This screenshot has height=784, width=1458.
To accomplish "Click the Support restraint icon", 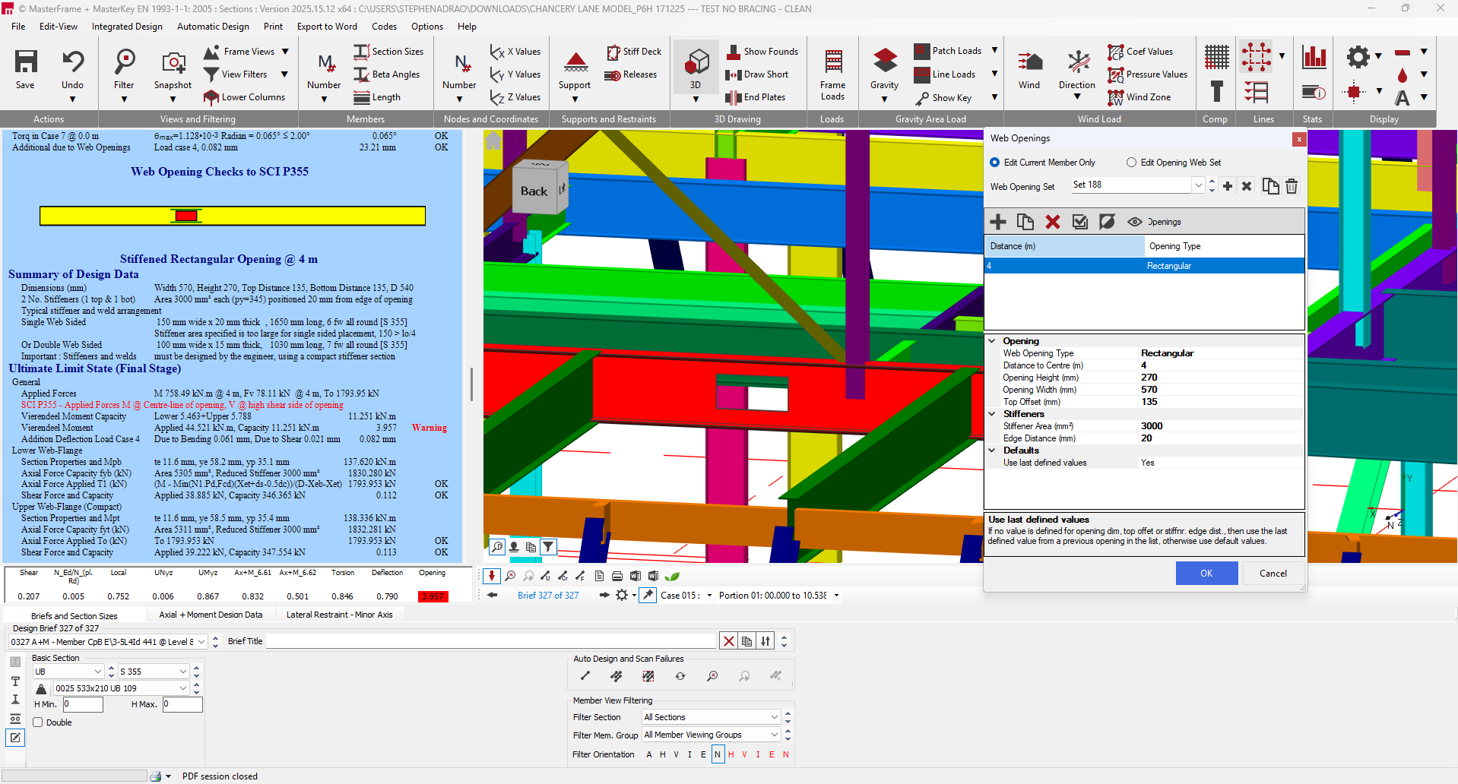I will click(x=575, y=62).
